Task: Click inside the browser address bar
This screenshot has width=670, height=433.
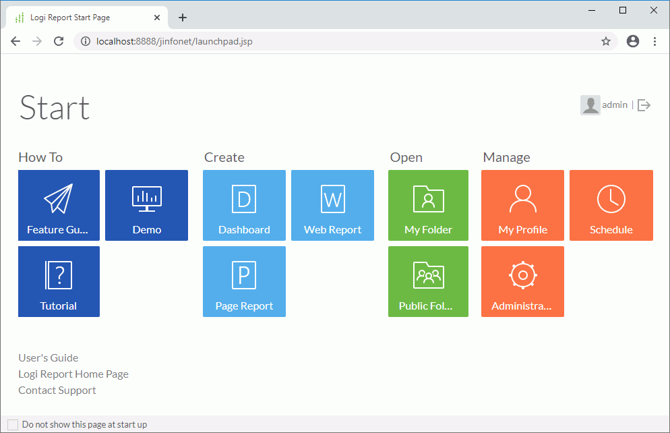Action: 270,41
